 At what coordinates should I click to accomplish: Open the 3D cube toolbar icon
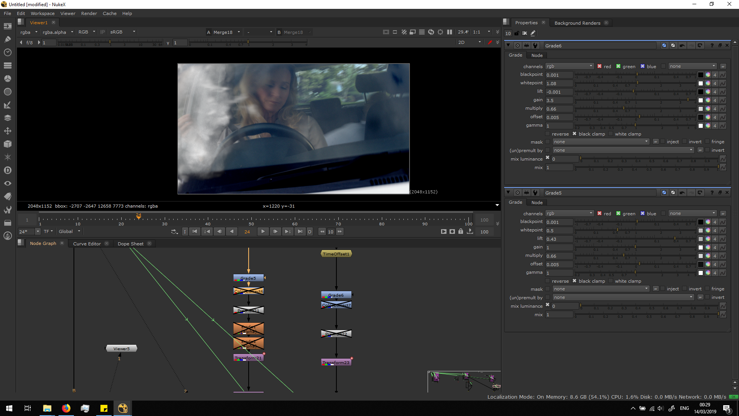8,144
